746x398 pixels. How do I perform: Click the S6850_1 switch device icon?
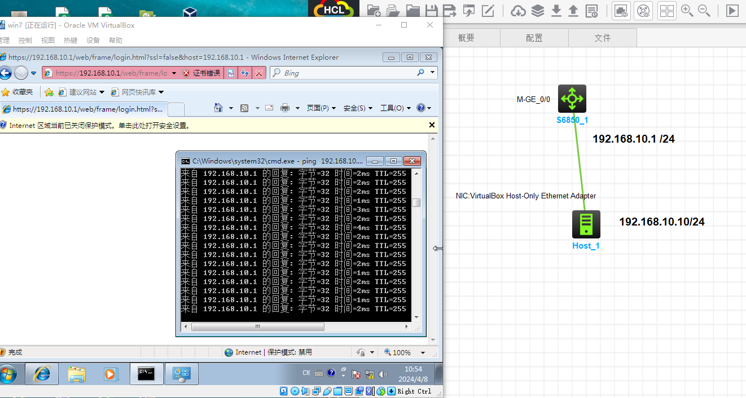coord(572,99)
